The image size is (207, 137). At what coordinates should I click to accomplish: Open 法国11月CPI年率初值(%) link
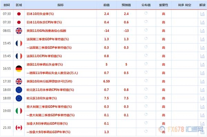(x=44, y=56)
